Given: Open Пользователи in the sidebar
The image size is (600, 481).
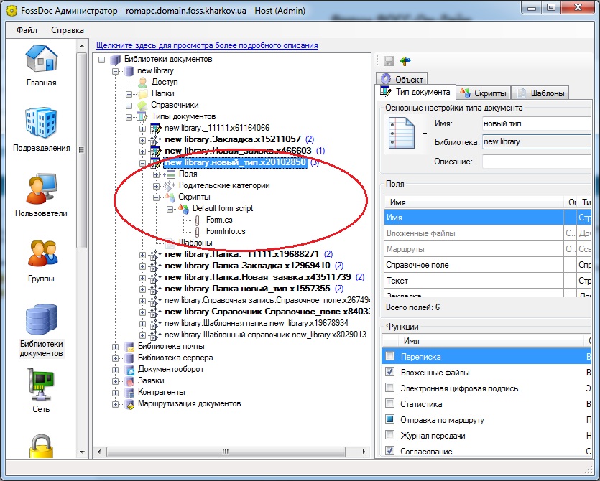Looking at the screenshot, I should click(x=41, y=195).
